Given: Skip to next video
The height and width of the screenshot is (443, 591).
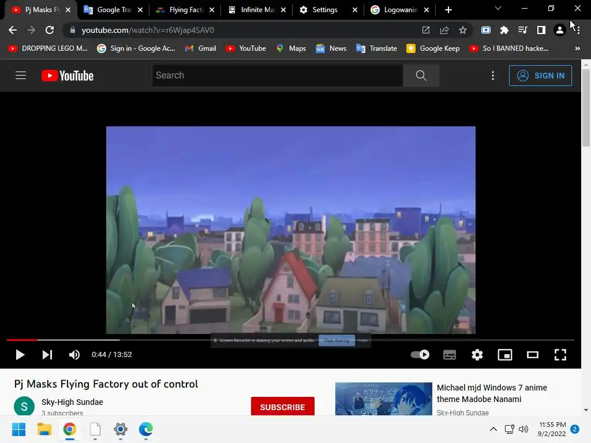Looking at the screenshot, I should (47, 355).
